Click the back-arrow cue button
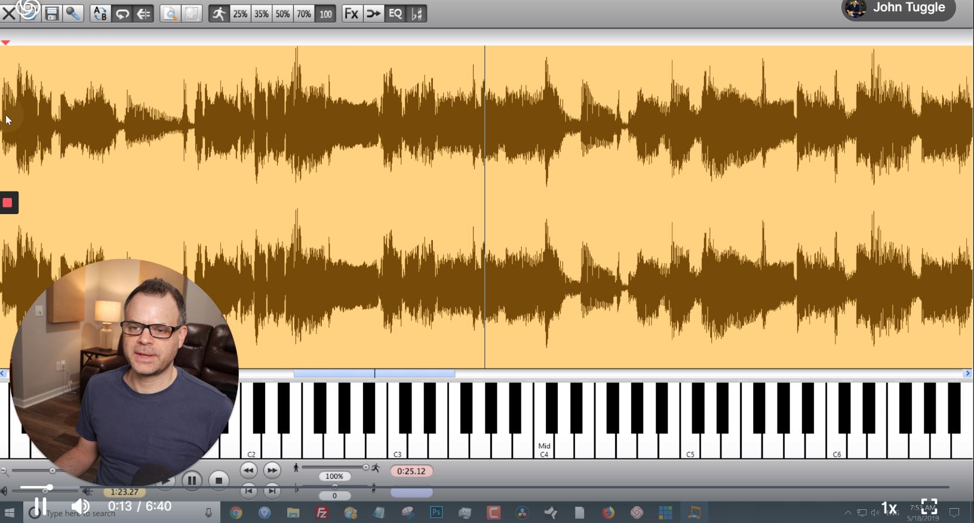 coord(144,13)
